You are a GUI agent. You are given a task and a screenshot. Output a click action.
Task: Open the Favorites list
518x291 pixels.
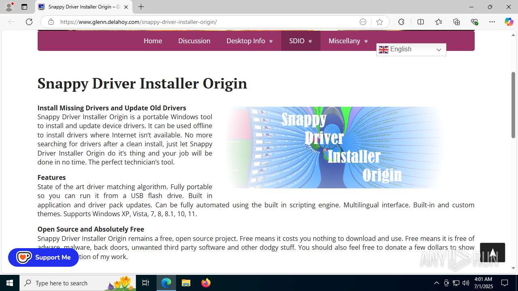point(439,22)
